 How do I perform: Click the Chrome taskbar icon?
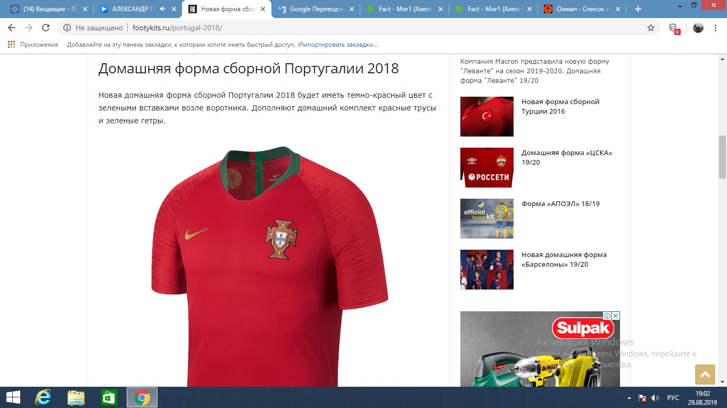pos(142,397)
